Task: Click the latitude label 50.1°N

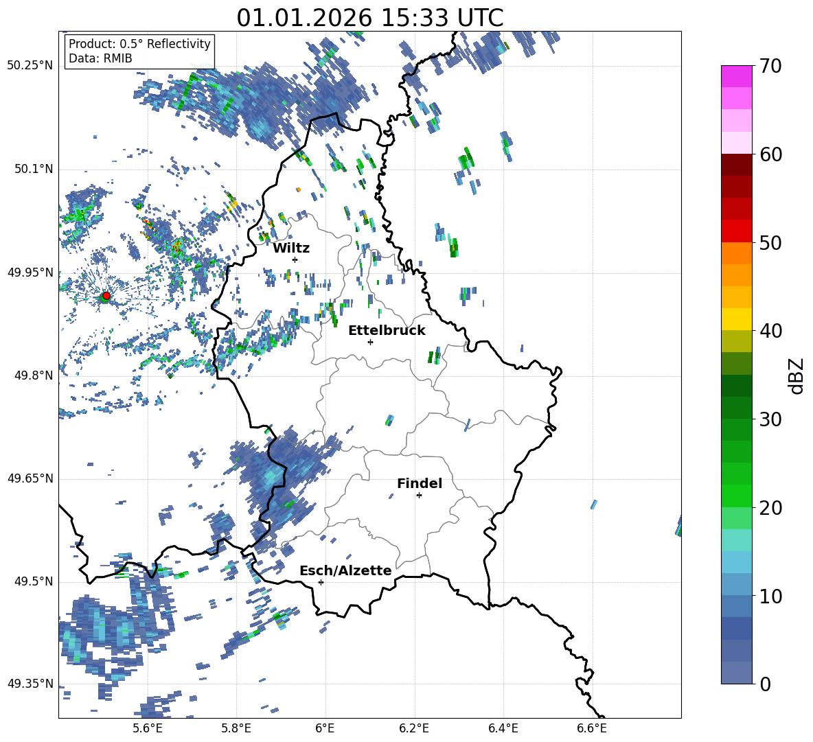Action: coord(34,169)
